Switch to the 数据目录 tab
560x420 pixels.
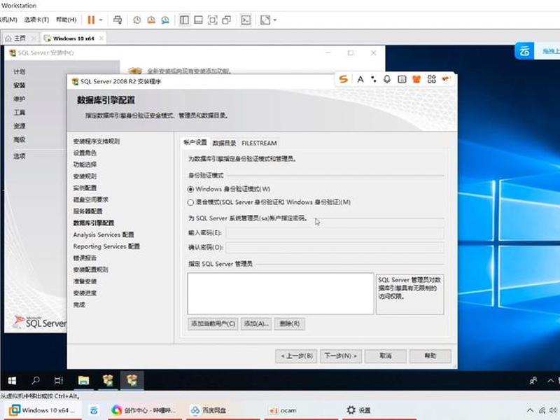pos(224,143)
